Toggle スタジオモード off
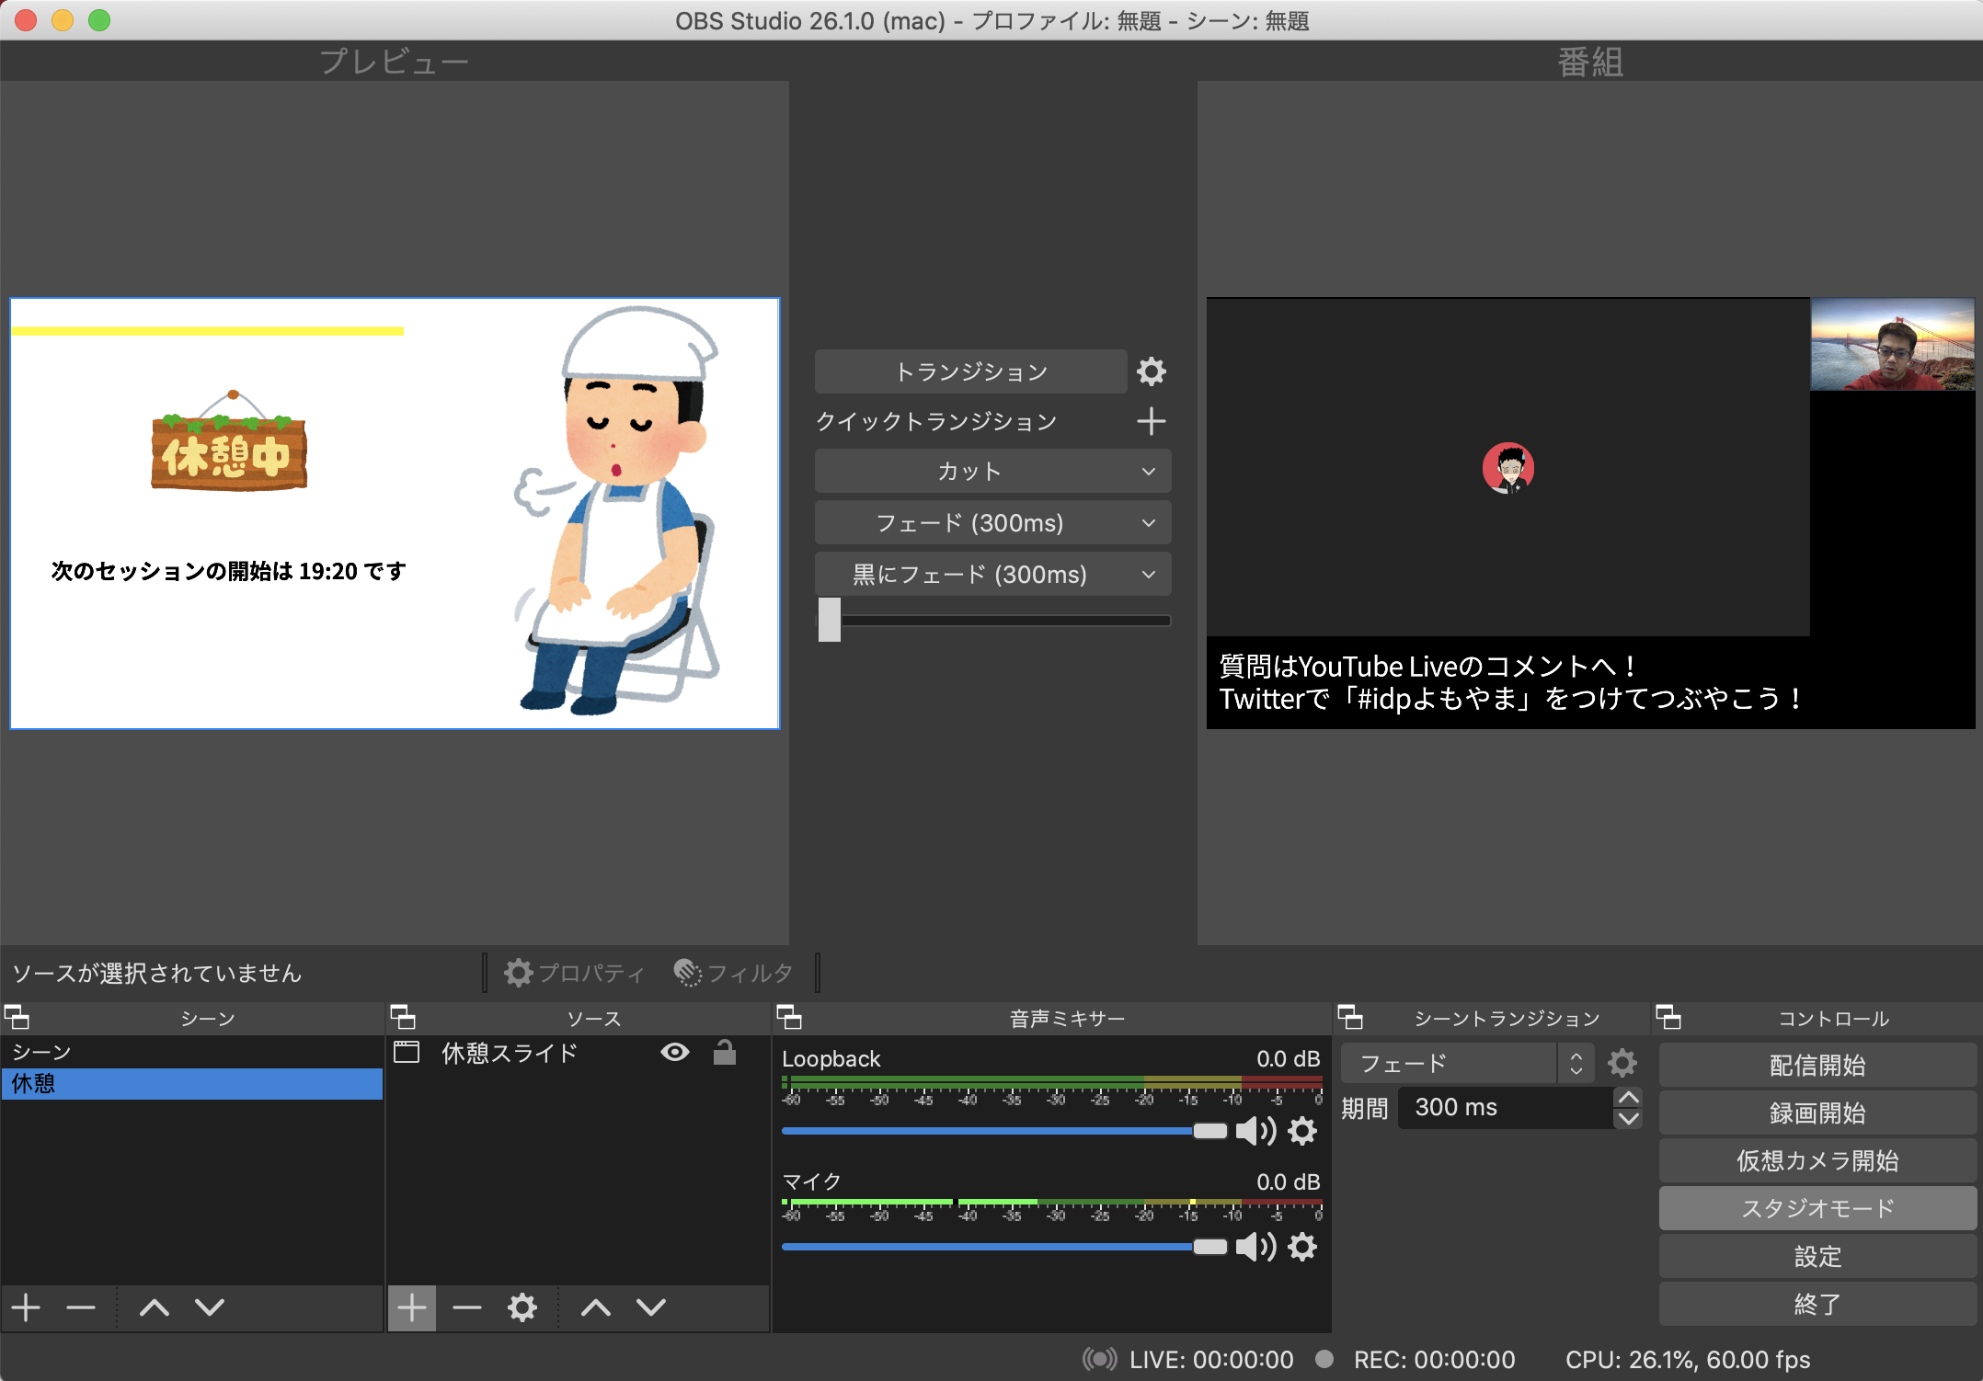Image resolution: width=1983 pixels, height=1381 pixels. (1817, 1208)
